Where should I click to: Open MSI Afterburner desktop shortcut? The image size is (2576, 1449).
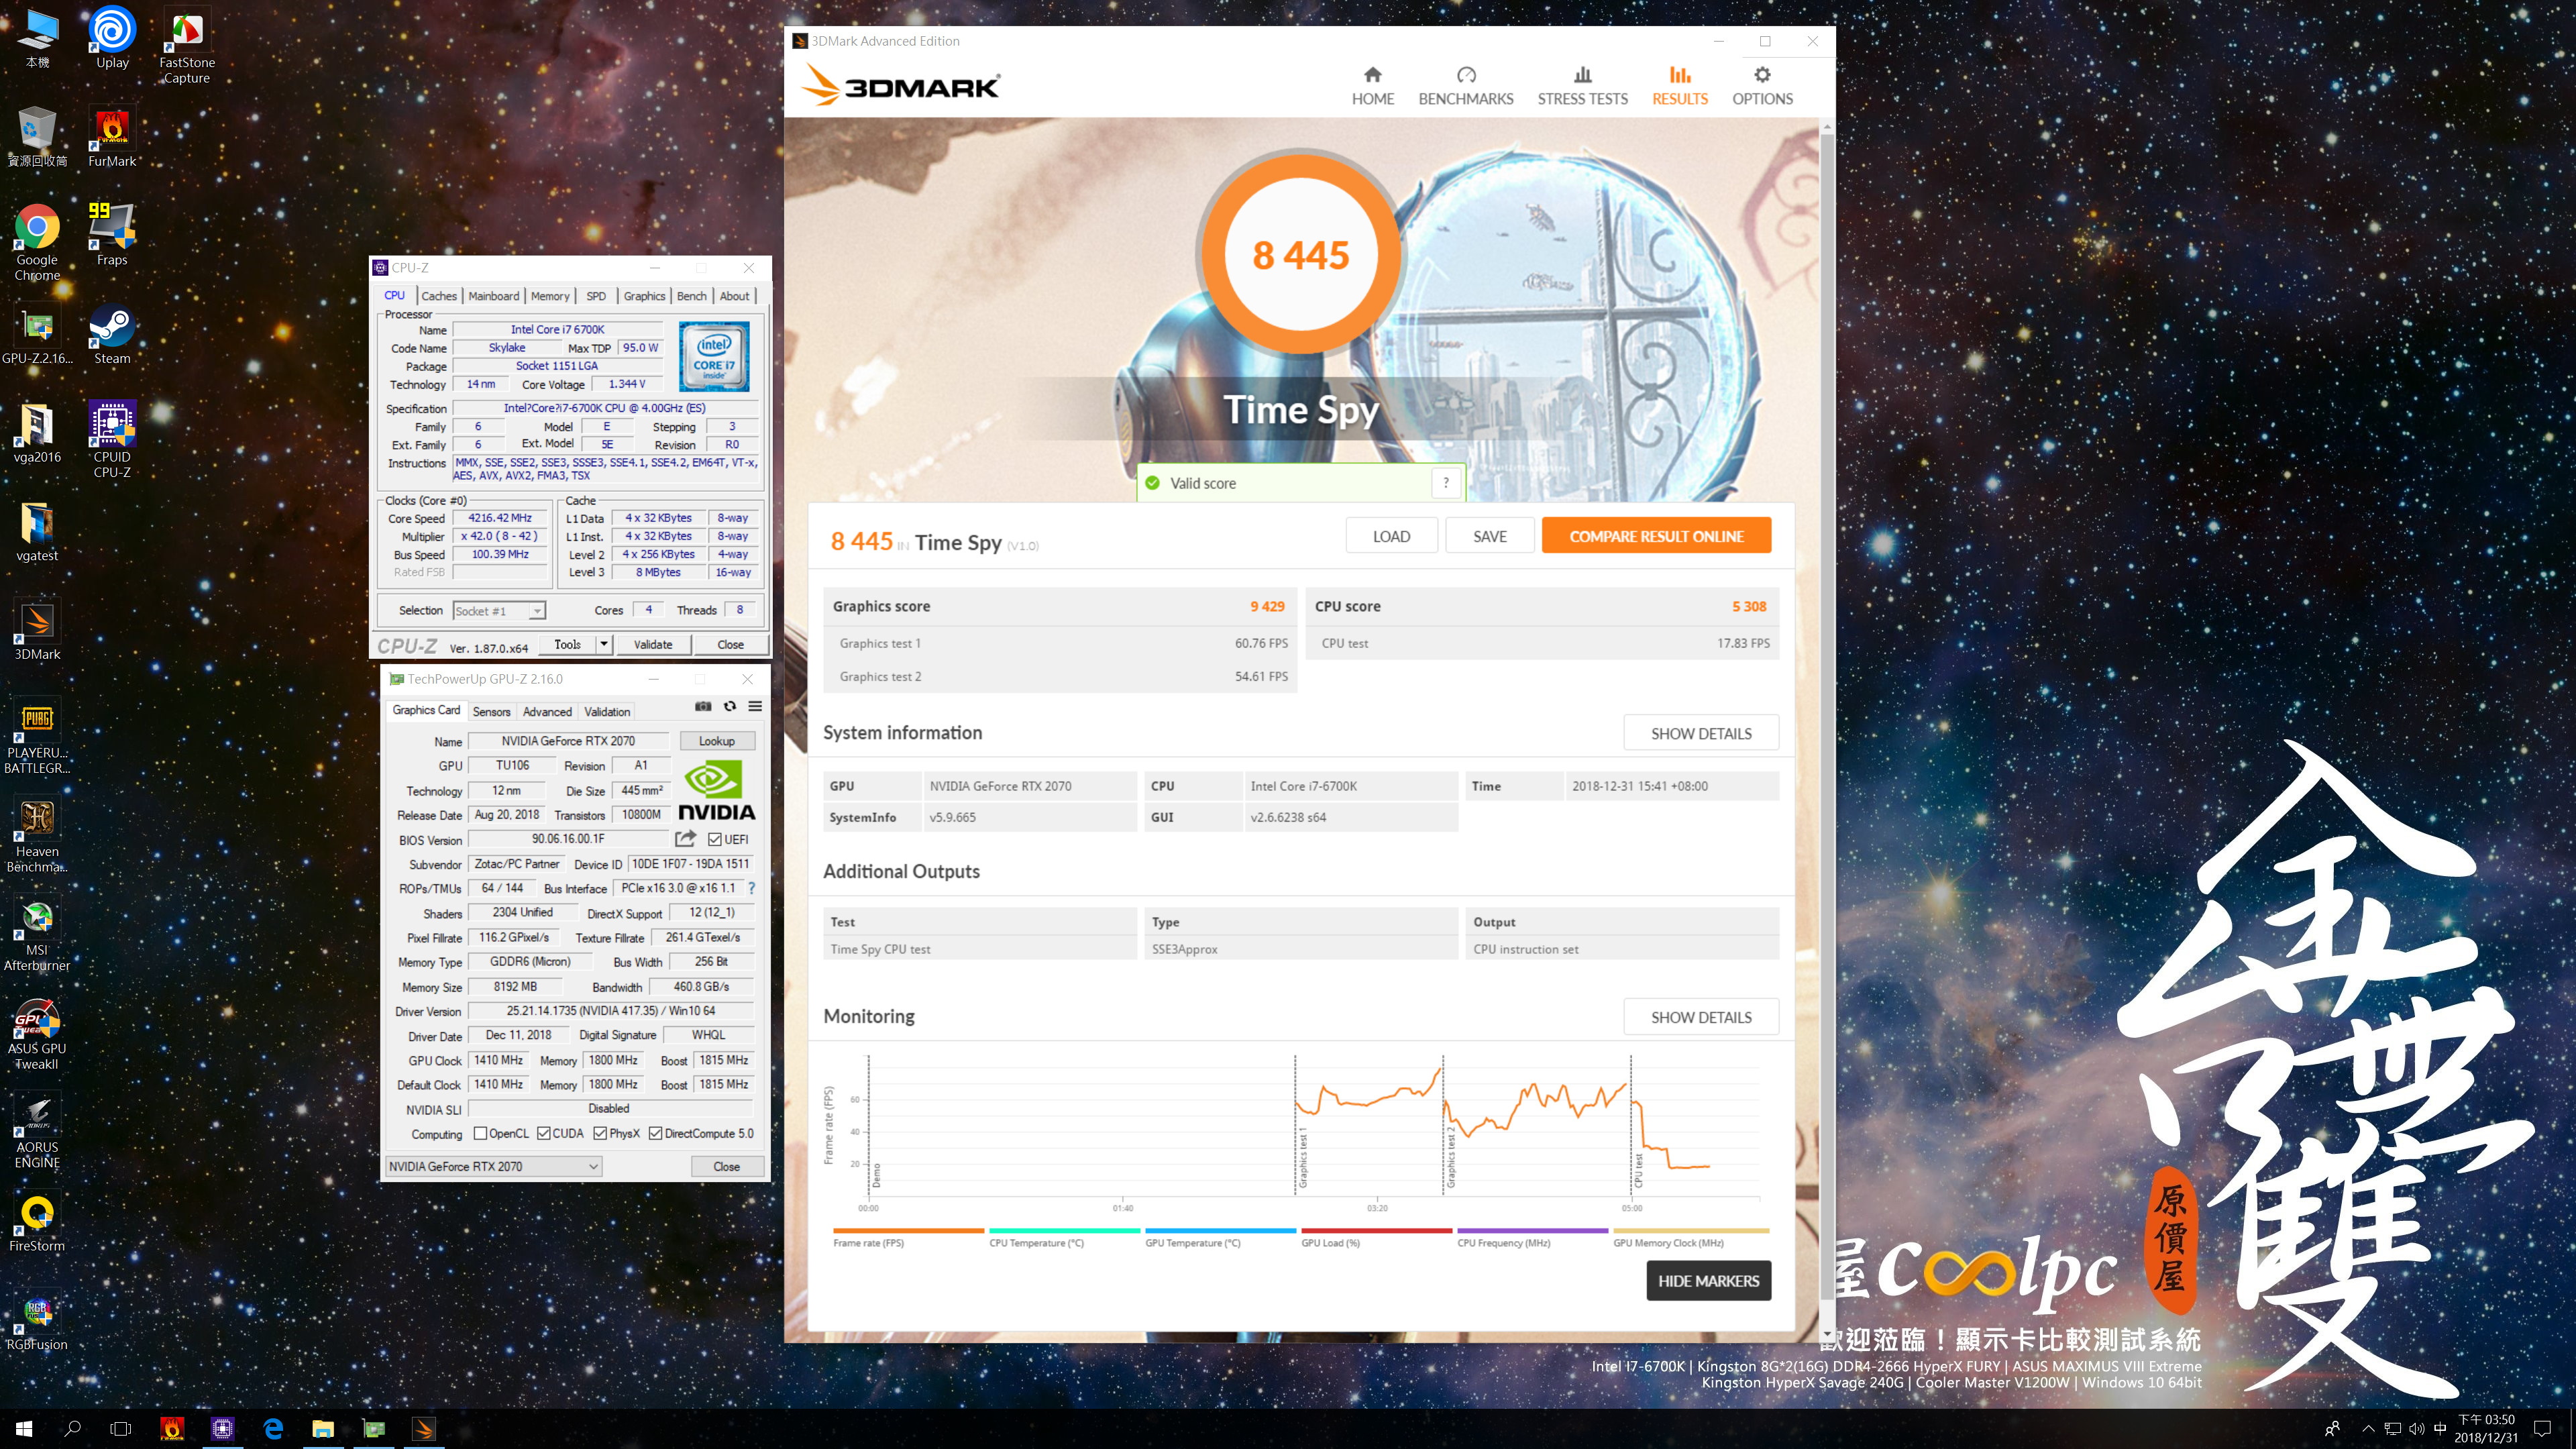37,934
